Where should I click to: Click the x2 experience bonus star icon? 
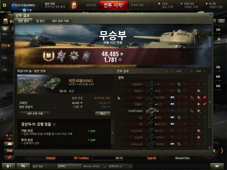pos(9,151)
